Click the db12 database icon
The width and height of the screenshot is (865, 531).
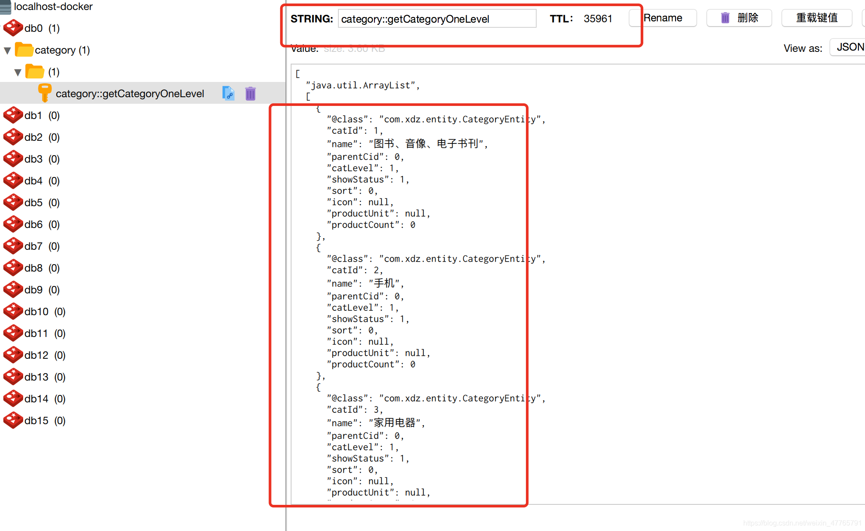13,355
